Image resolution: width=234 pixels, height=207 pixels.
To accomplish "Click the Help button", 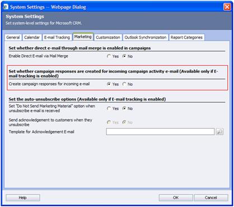I will [23, 198].
